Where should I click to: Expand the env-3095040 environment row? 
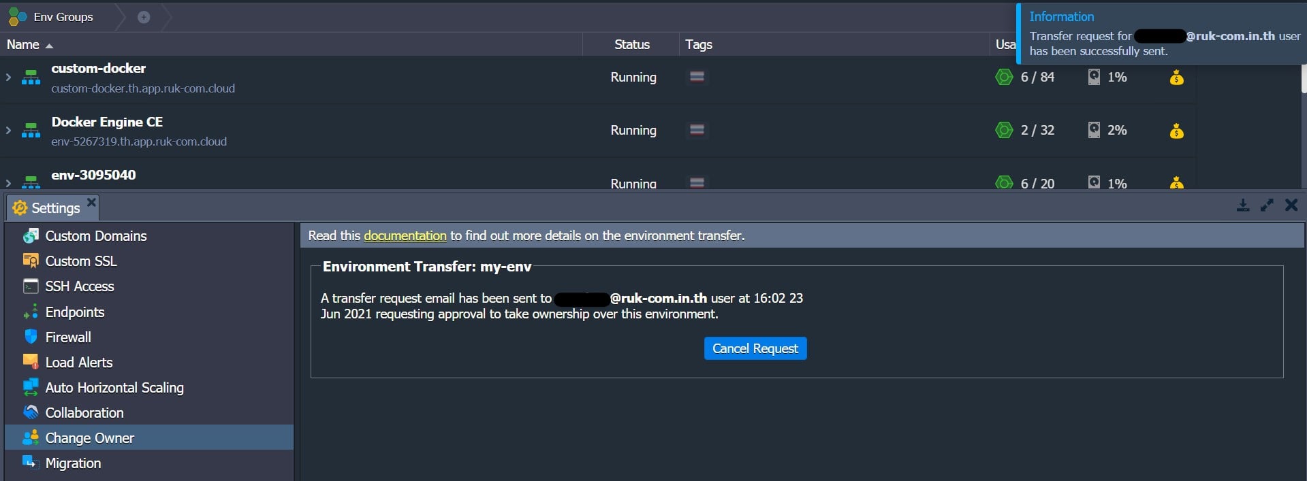8,182
